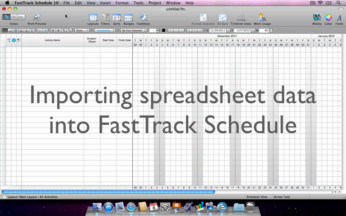Open the line style dropdown
This screenshot has height=216, width=346.
(105, 30)
